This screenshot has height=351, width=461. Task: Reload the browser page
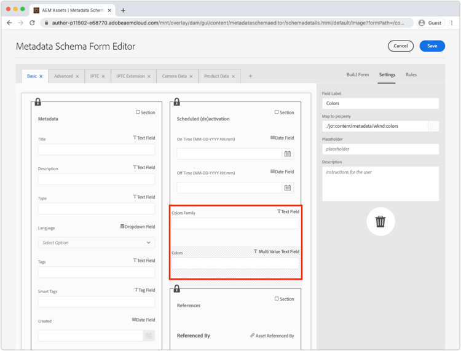click(32, 23)
